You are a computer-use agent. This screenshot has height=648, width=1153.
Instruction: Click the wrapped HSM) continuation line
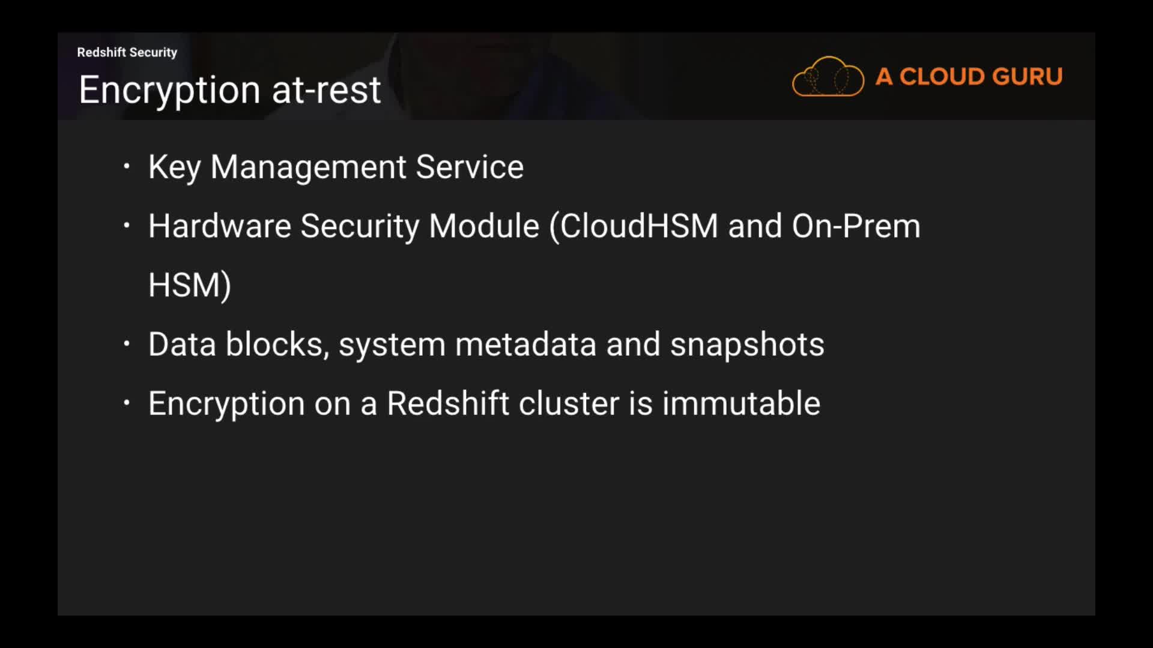189,285
